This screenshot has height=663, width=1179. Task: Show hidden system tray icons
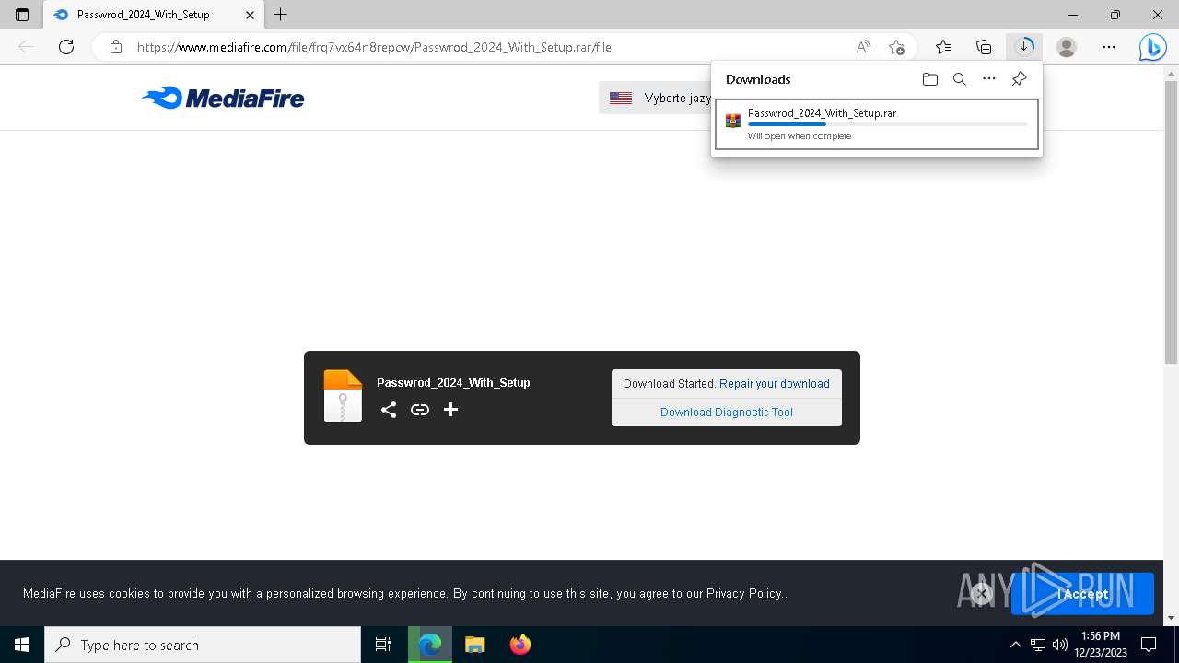coord(1015,645)
